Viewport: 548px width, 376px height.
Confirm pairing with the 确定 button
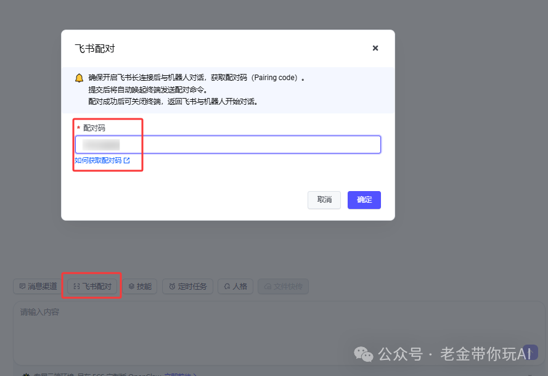pos(364,200)
